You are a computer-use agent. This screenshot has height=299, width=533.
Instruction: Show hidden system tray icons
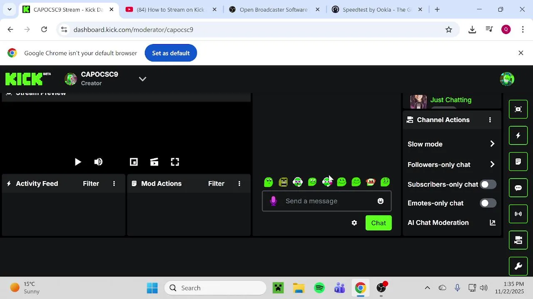click(427, 288)
